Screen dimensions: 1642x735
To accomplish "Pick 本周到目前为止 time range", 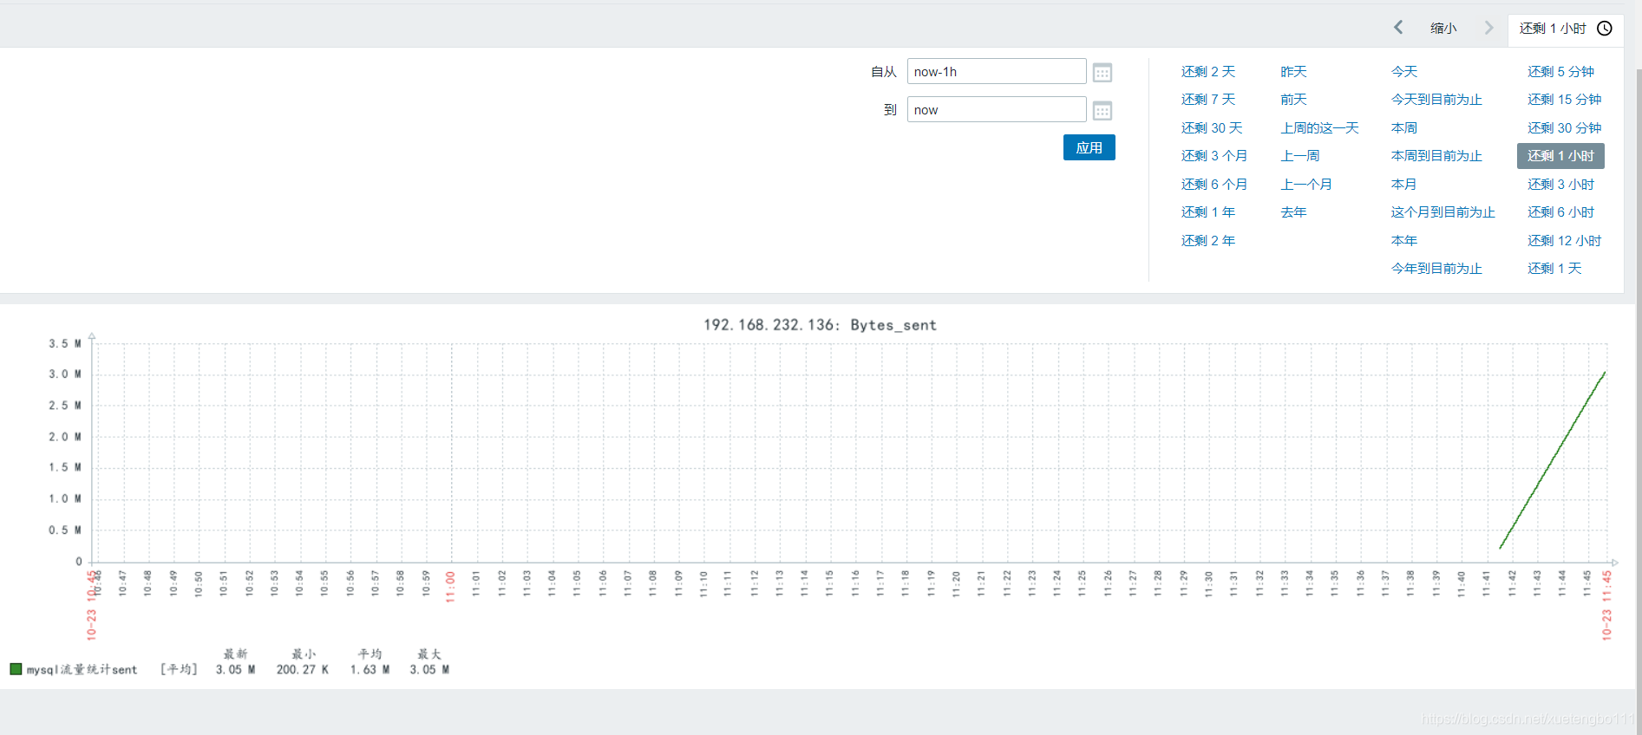I will (1436, 156).
